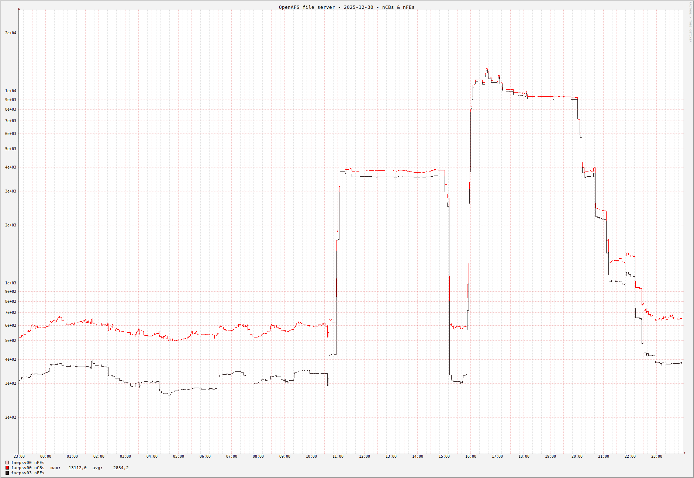Click the max value 13112,0 in legend
Screen dimensions: 694x478
pyautogui.click(x=77, y=468)
